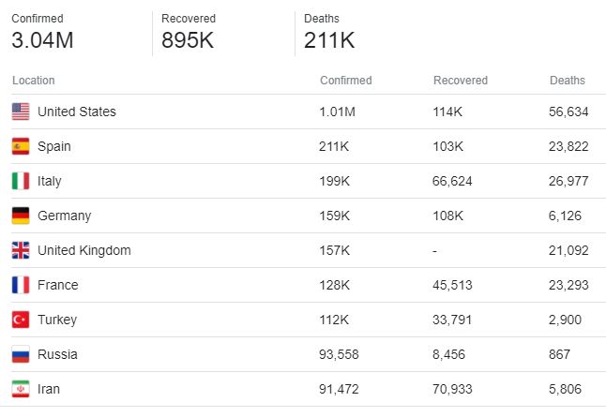Click the Germany flag icon
This screenshot has width=606, height=417.
21,216
